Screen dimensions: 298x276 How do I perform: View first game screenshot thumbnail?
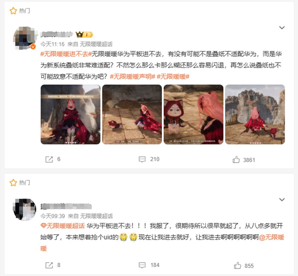70,114
